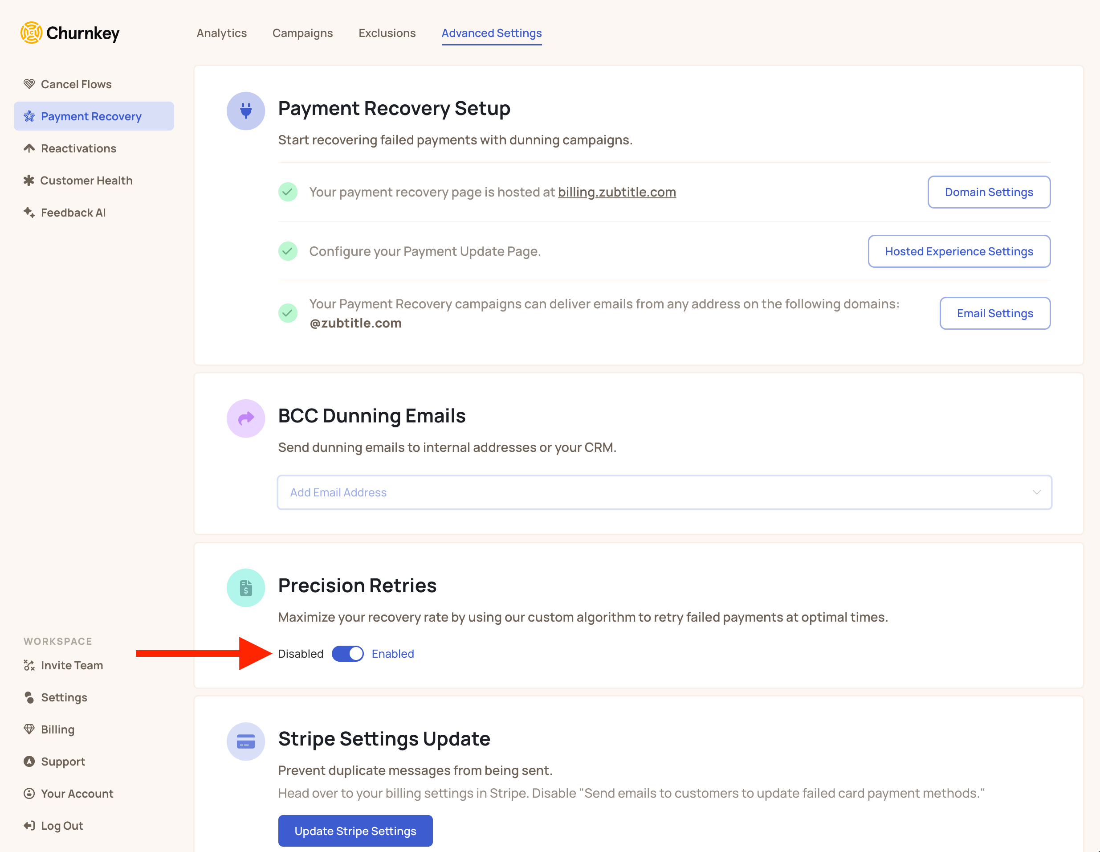Click the Domain Settings button
Image resolution: width=1100 pixels, height=852 pixels.
[988, 192]
